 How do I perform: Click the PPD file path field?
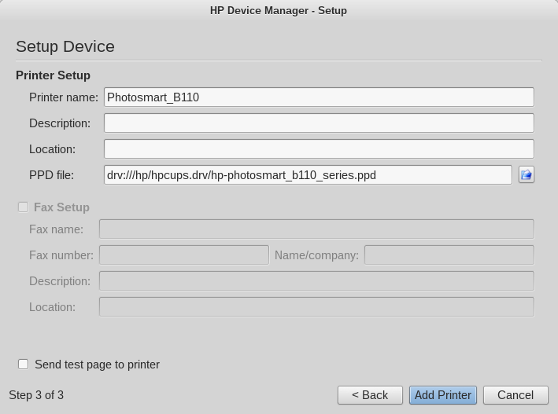click(308, 175)
